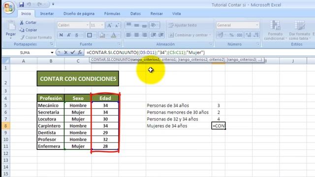315x177 pixels.
Task: Open Formato condicional menu
Action: click(x=275, y=30)
